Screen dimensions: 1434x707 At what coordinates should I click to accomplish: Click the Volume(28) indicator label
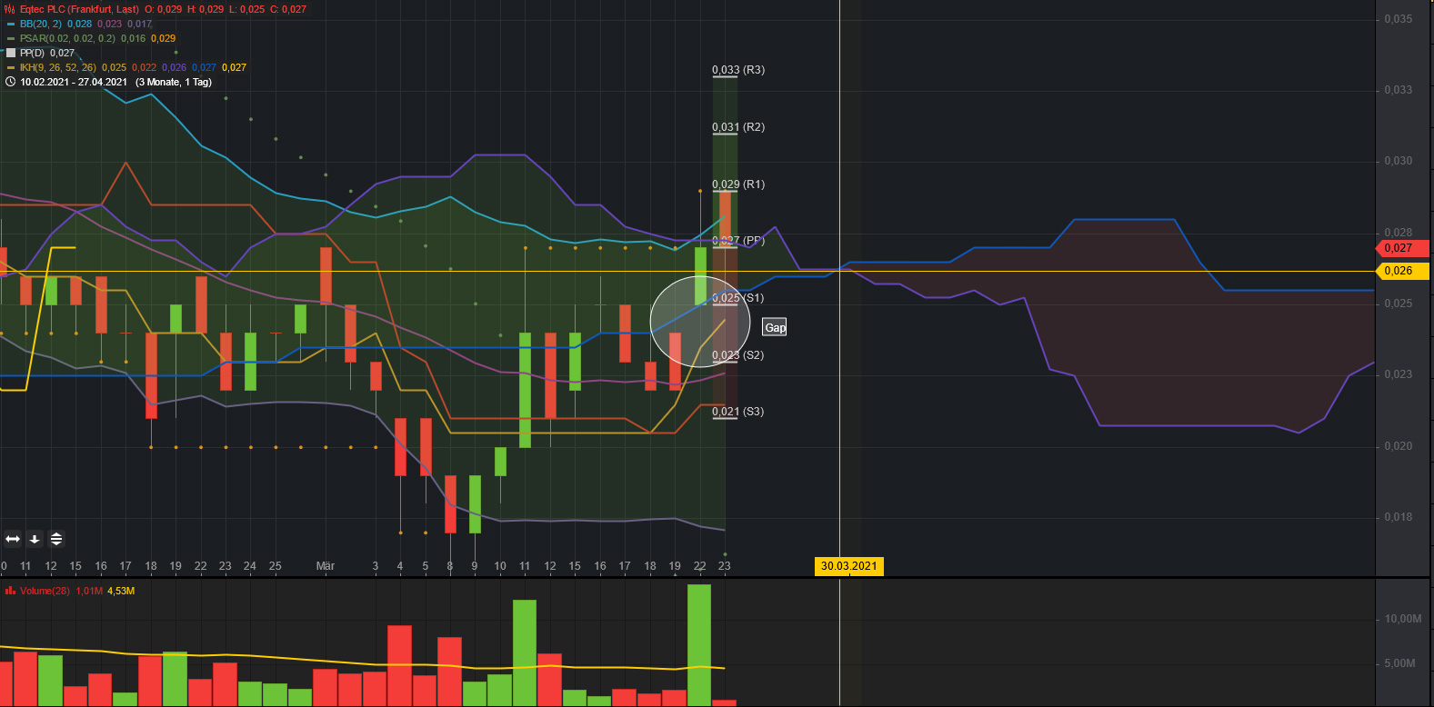[45, 591]
